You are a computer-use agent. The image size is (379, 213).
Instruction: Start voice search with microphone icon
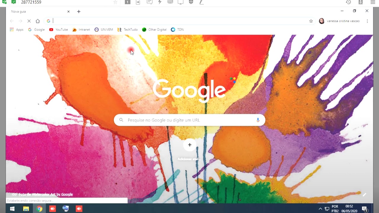pyautogui.click(x=258, y=120)
